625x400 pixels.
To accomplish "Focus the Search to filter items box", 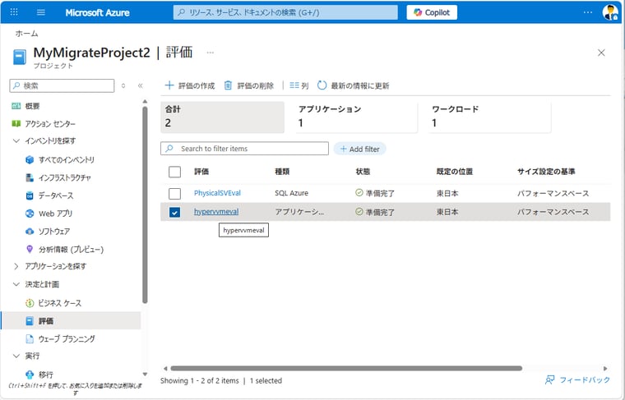I will pos(245,149).
